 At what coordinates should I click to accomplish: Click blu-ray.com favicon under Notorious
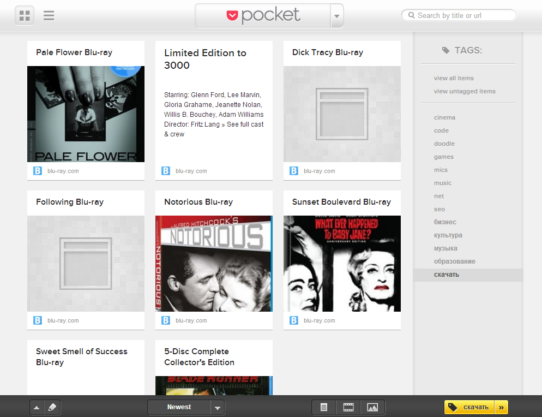[x=166, y=320]
